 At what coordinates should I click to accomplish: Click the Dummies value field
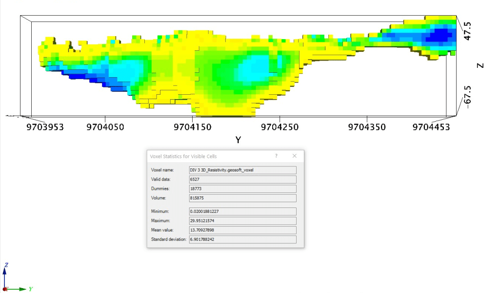coord(242,188)
